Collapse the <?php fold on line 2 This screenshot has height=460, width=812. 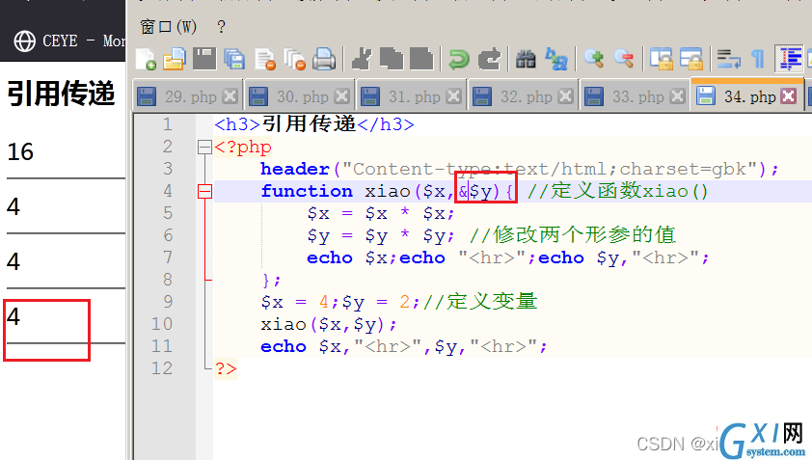[204, 148]
